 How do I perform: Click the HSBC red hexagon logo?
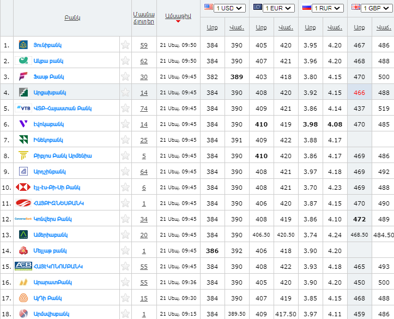pyautogui.click(x=23, y=187)
